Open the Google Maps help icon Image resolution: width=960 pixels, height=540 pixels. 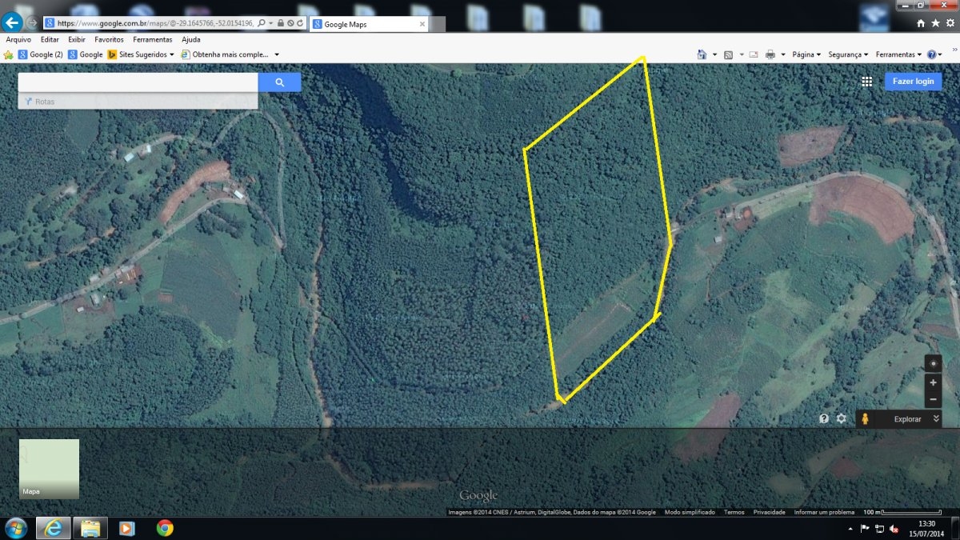pos(824,418)
